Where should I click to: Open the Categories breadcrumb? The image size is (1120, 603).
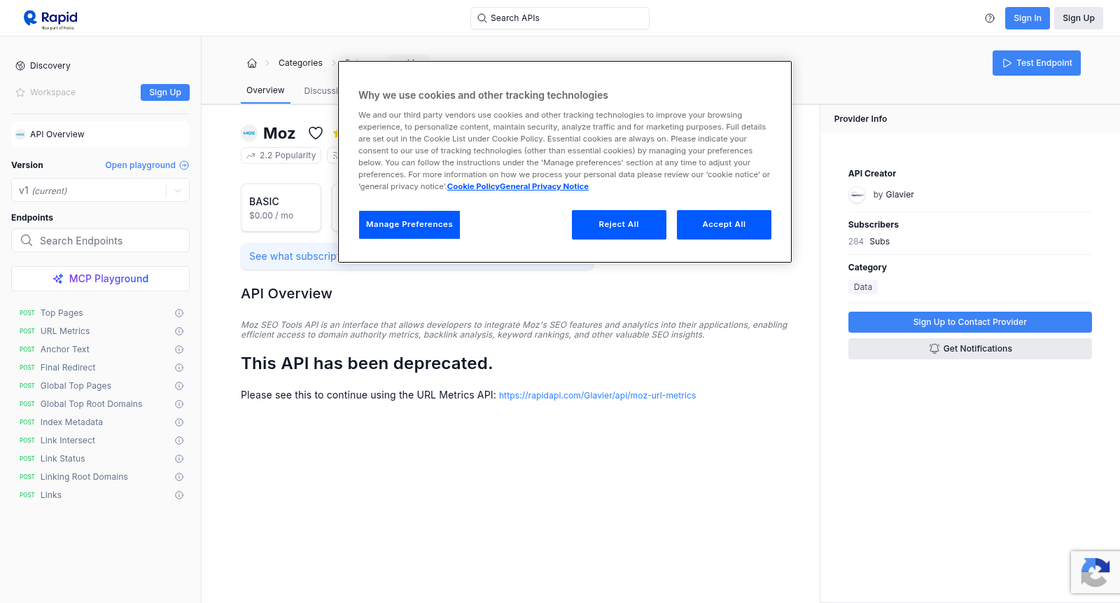(300, 63)
